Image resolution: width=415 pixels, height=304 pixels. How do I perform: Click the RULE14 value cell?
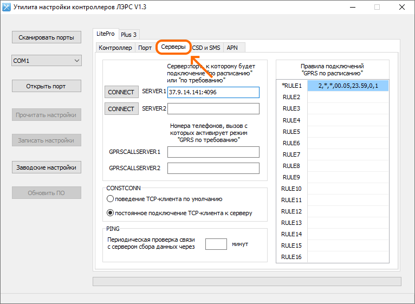tap(348, 234)
